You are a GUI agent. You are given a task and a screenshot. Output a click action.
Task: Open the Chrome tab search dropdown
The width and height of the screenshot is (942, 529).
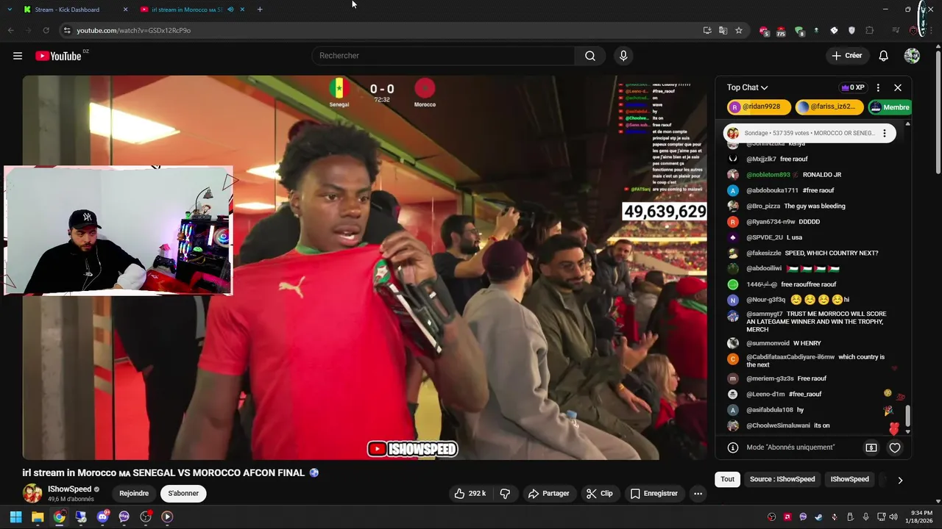[10, 10]
